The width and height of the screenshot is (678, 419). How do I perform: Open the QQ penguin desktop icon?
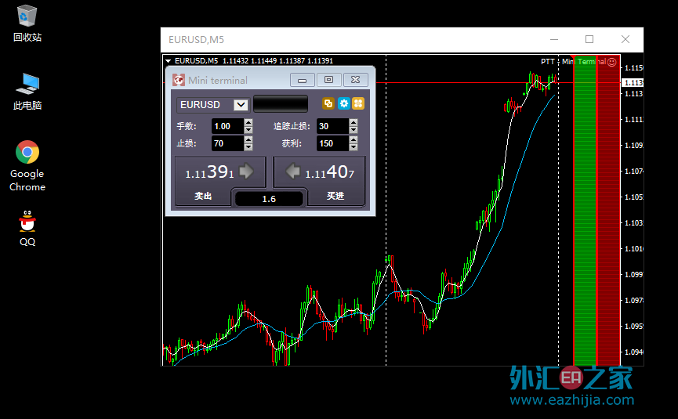(27, 229)
